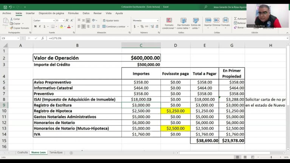
Task: Apply the yellow fill color bucket
Action: tap(62, 26)
